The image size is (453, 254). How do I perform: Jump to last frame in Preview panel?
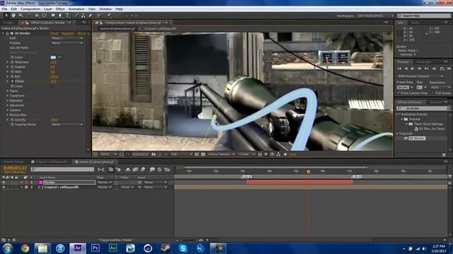(x=426, y=68)
